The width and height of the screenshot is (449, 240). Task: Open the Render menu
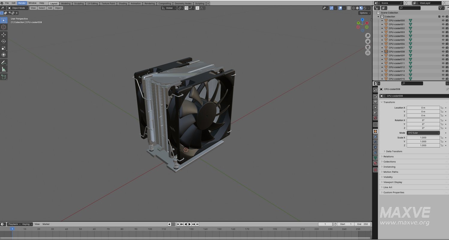[x=22, y=3]
